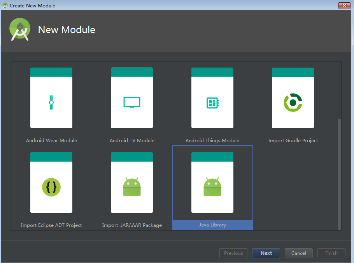Pick the Android Things Module chip icon
354x263 pixels.
click(213, 103)
